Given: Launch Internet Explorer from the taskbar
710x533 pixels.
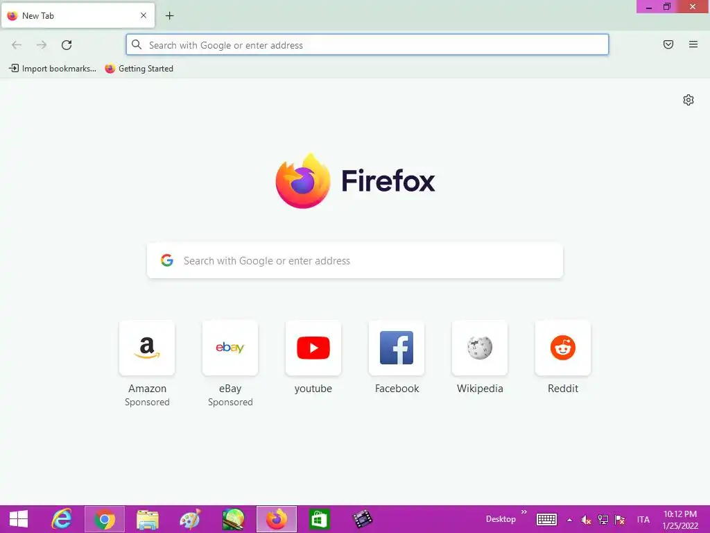Looking at the screenshot, I should click(62, 519).
